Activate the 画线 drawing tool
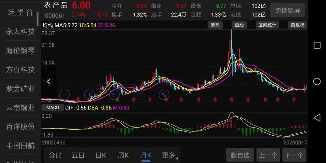This screenshot has height=163, width=326. pos(239,25)
